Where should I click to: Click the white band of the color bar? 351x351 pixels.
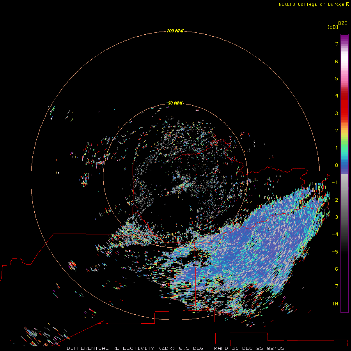344,58
